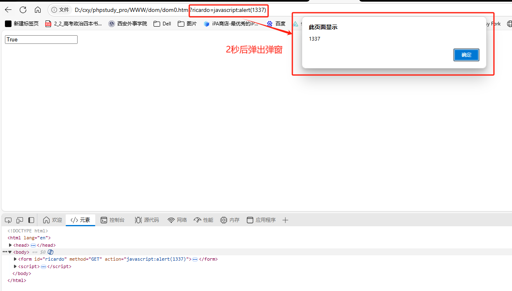This screenshot has width=512, height=291.
Task: Expand the <script> node arrow
Action: (15, 266)
